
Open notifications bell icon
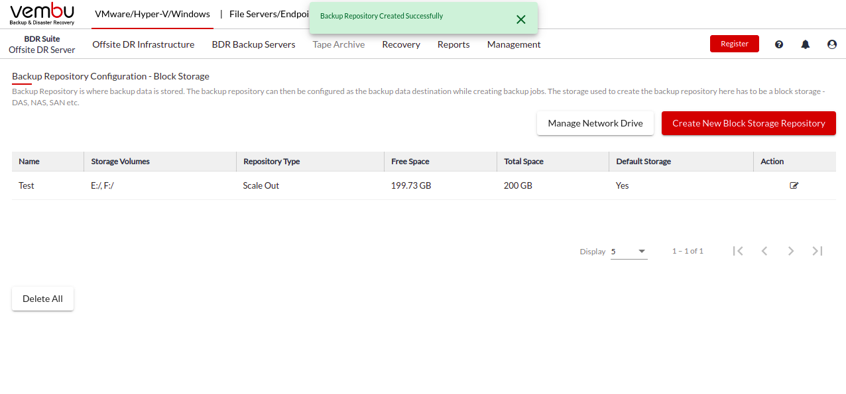(x=806, y=44)
